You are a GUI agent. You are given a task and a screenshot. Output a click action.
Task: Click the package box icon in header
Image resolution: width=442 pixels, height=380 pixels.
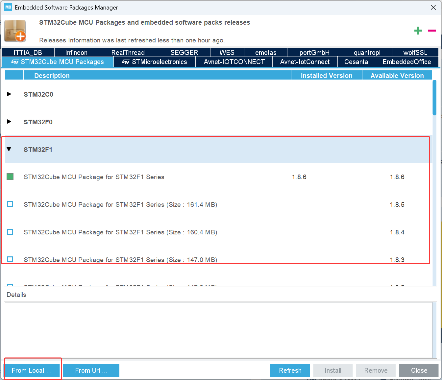point(15,31)
